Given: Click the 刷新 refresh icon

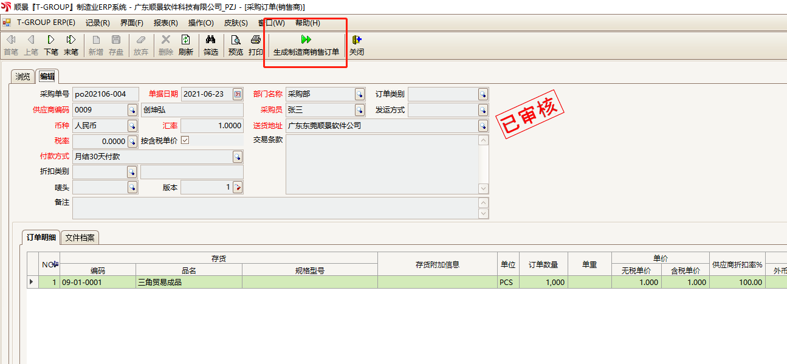Looking at the screenshot, I should [185, 39].
